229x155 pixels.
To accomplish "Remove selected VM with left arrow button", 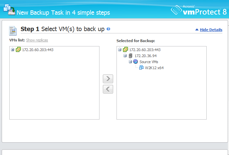I will [x=108, y=89].
